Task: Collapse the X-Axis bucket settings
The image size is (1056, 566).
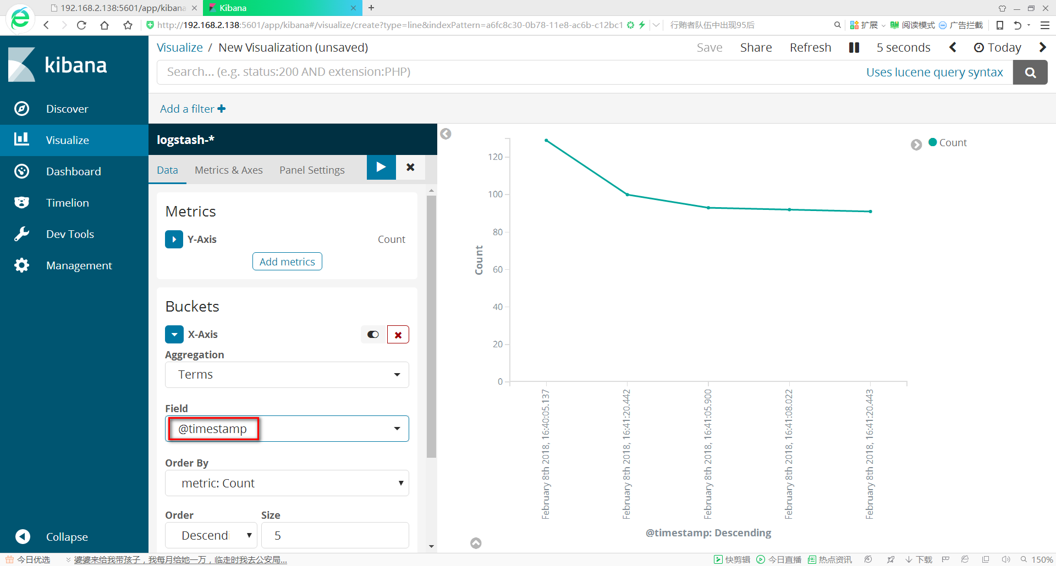Action: click(174, 335)
